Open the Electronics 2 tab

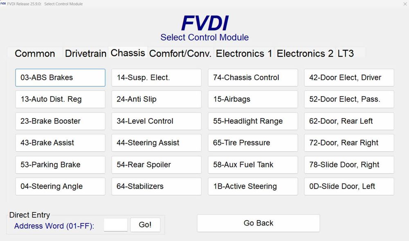[305, 53]
